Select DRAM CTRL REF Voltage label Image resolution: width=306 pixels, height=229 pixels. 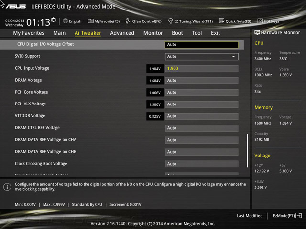(37, 128)
